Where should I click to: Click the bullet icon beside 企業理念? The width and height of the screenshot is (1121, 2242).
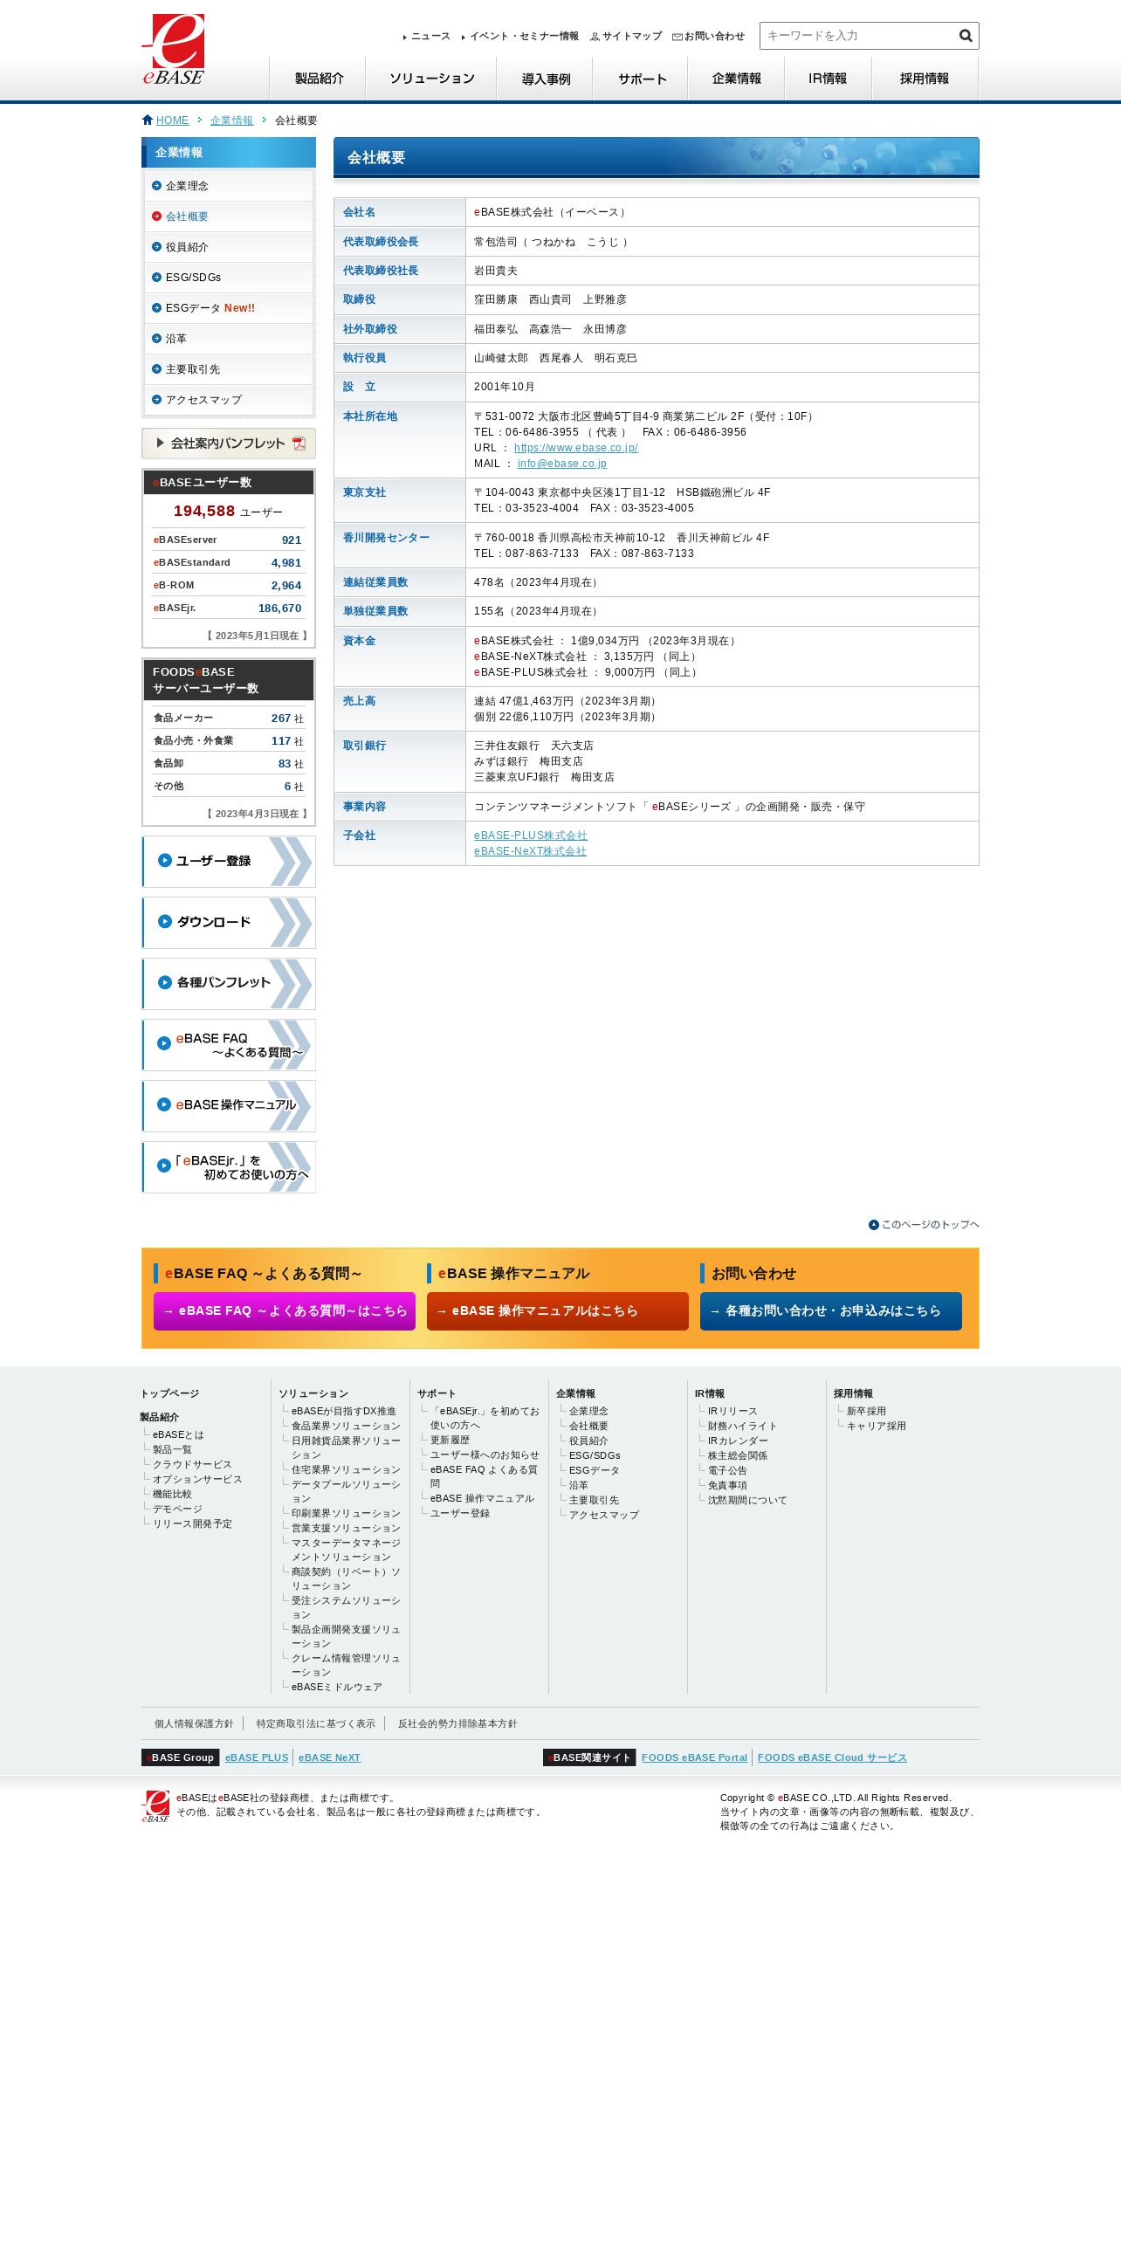(157, 186)
